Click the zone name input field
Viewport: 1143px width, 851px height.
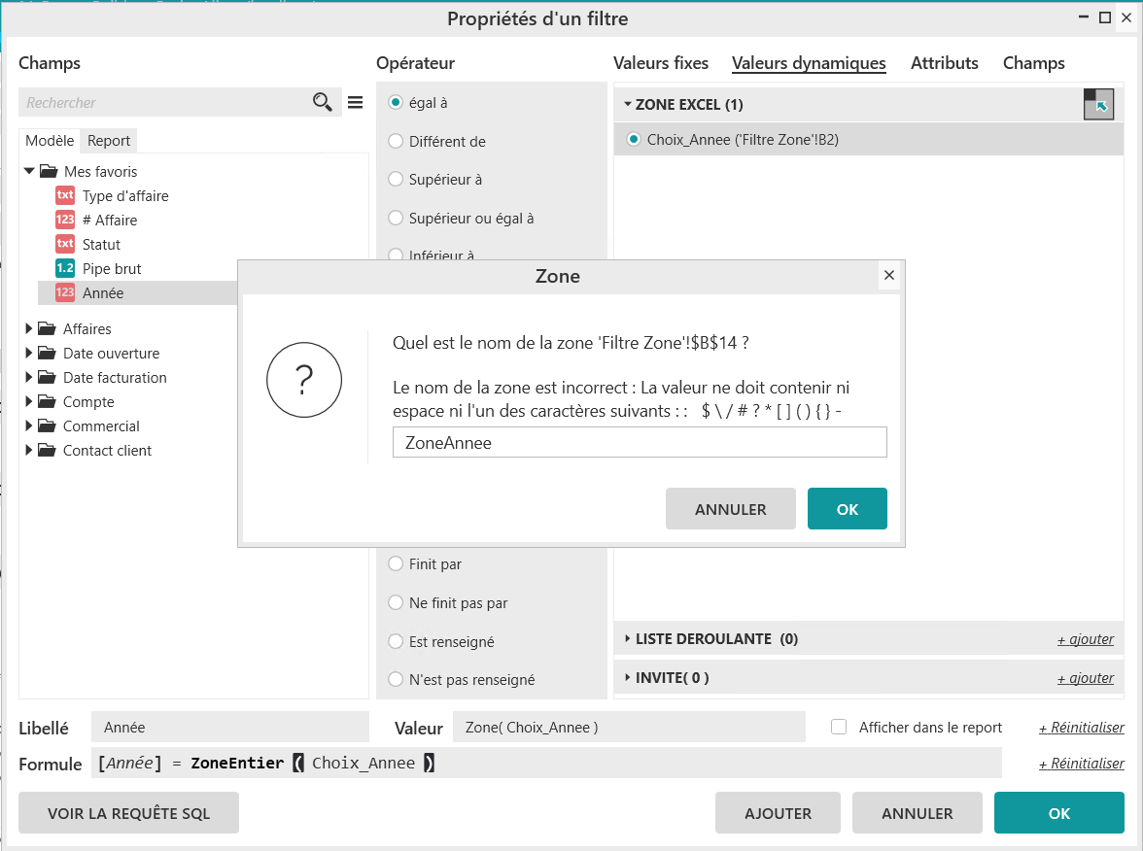click(x=640, y=443)
